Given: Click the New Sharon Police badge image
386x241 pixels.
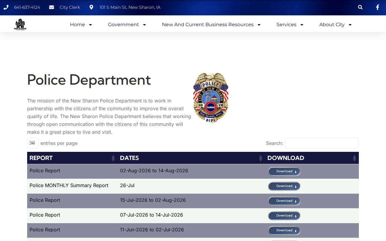Looking at the screenshot, I should pyautogui.click(x=211, y=98).
